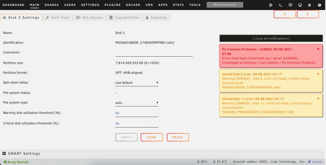Click the 30°C temperature indicator icon

click(198, 162)
